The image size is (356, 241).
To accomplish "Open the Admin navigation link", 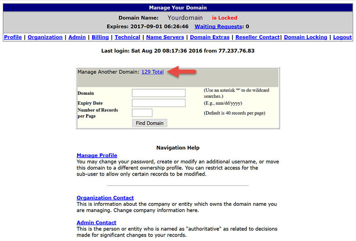I will pos(77,37).
